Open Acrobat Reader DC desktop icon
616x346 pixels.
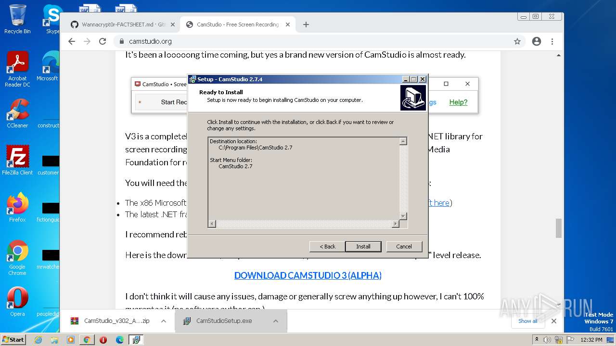click(x=17, y=69)
